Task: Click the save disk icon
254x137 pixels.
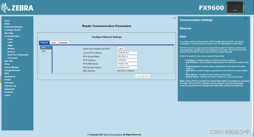Action: coord(174,18)
